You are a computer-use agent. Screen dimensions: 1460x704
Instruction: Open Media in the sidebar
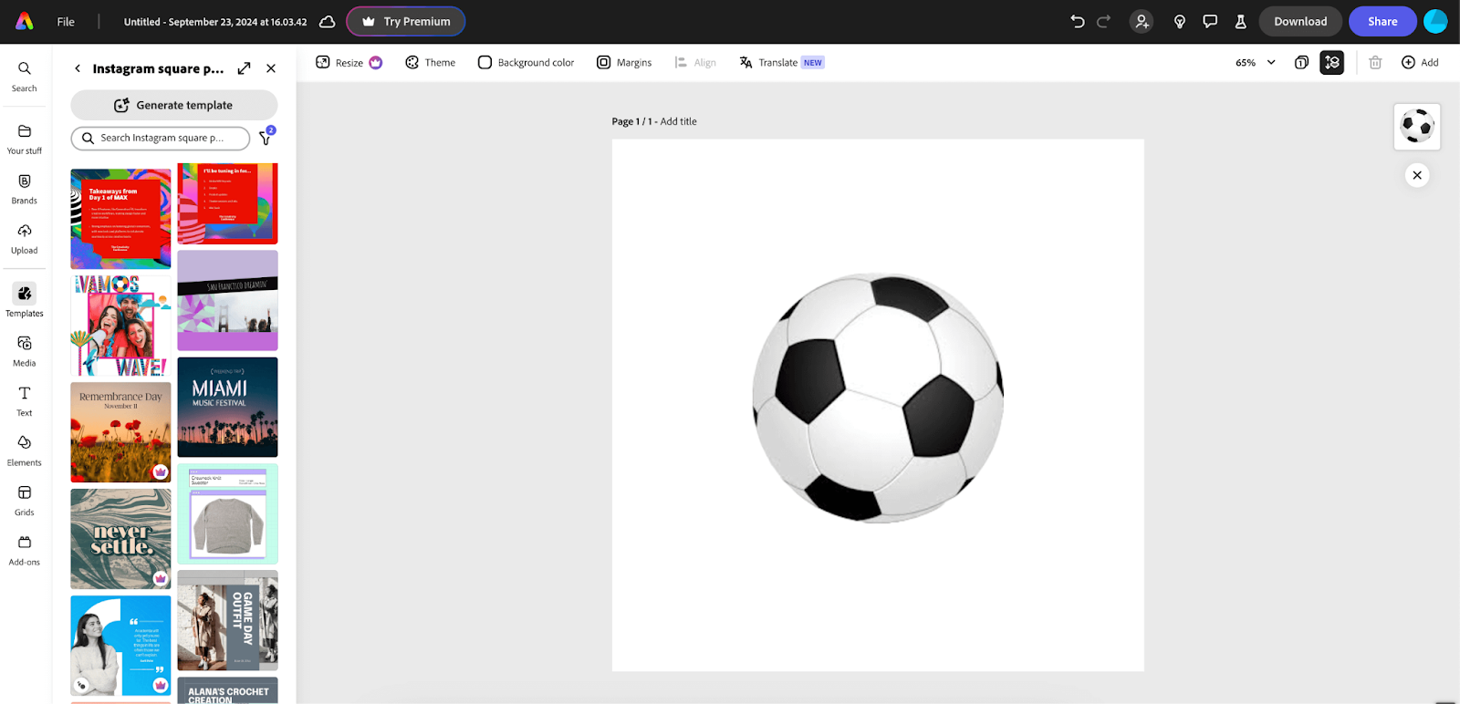pos(25,351)
